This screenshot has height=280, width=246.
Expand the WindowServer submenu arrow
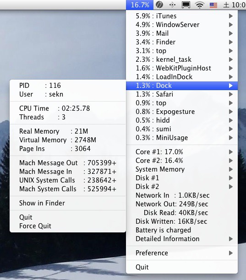[x=231, y=25]
